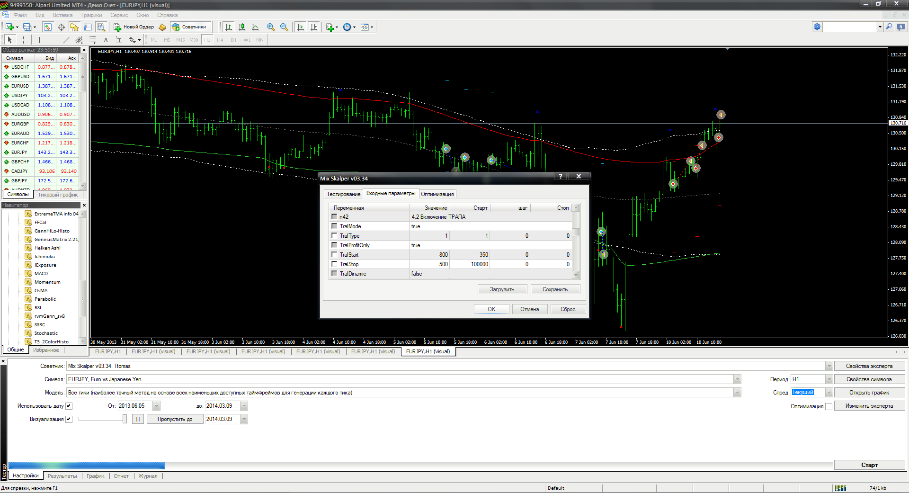This screenshot has width=909, height=493.
Task: Toggle chart auto scroll icon
Action: [301, 27]
